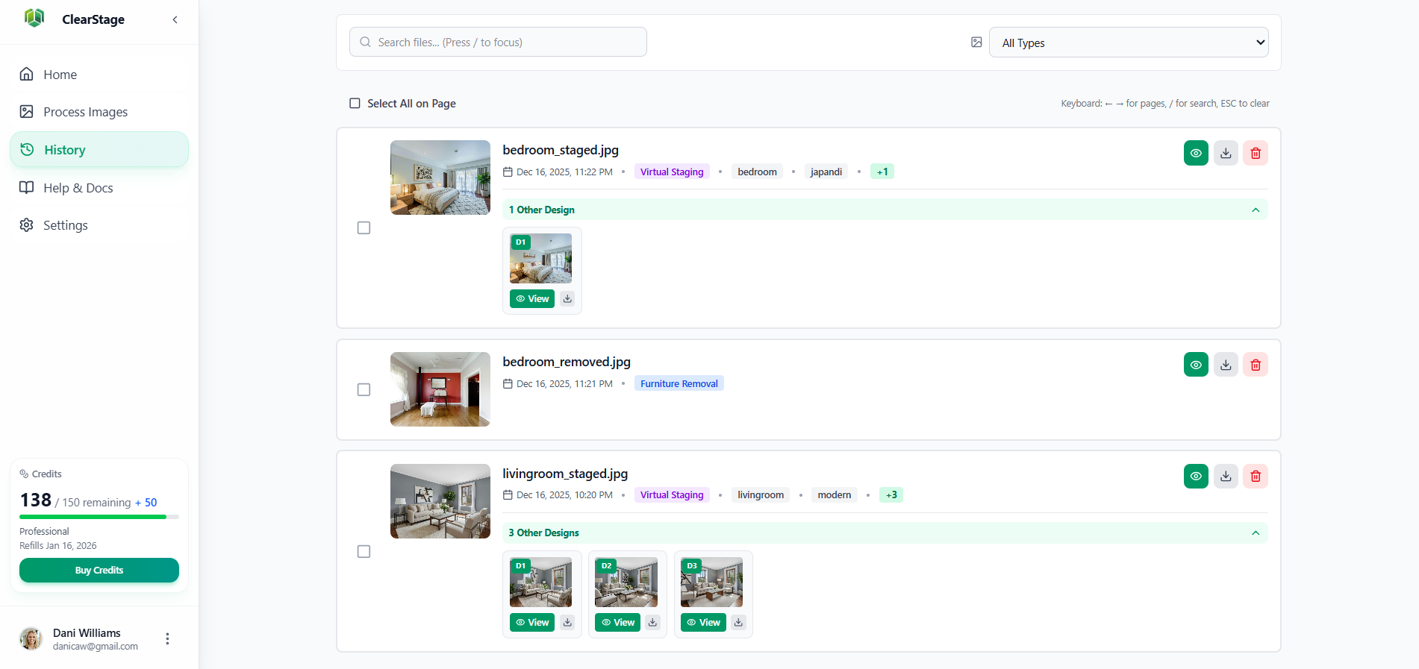Click the ClearStage logo icon
Screen dimensions: 1419x669
[34, 18]
